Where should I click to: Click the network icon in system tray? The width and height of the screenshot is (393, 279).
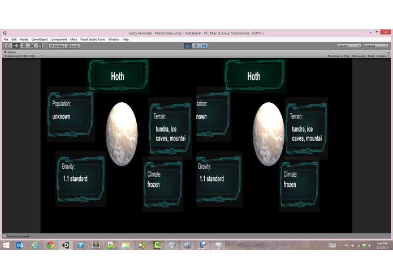[359, 246]
